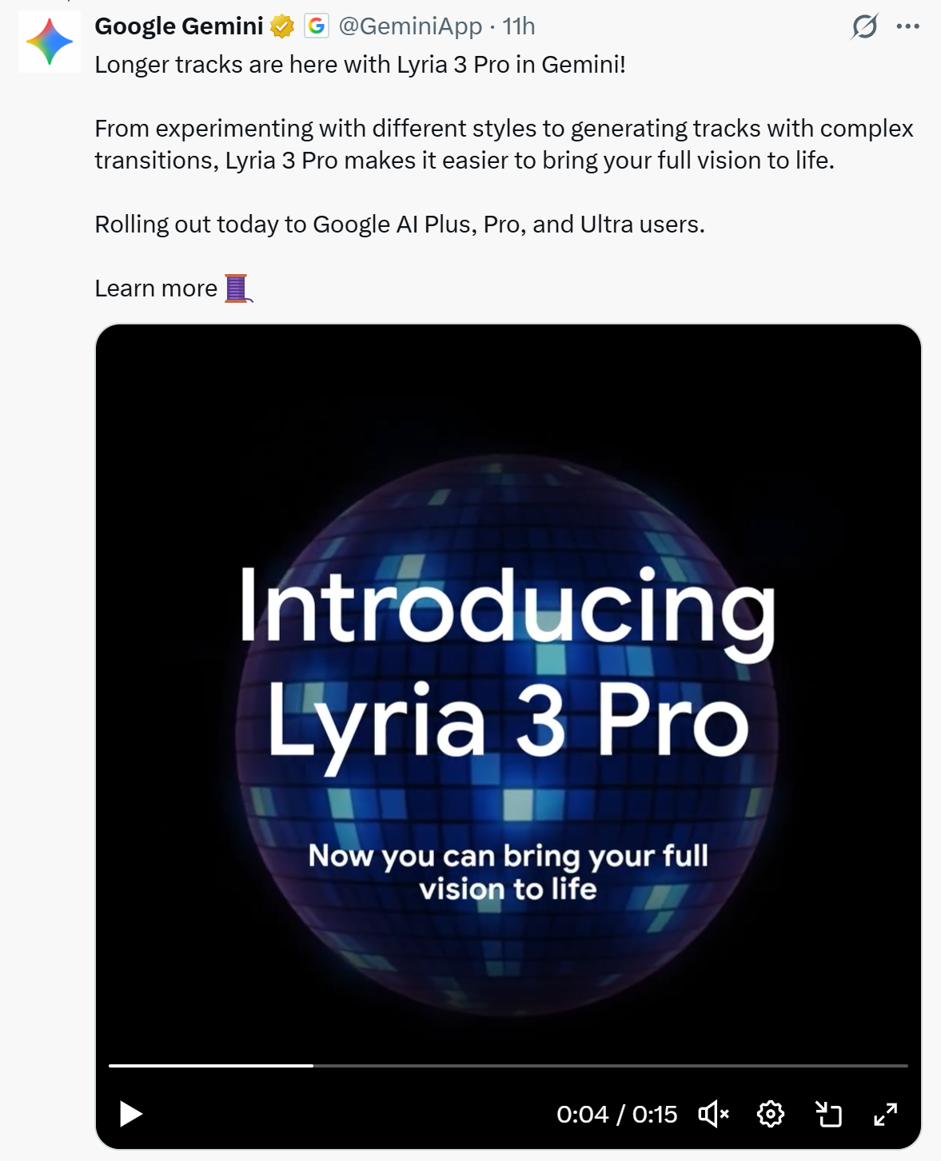Screen dimensions: 941x1161
Task: Unmute the video audio
Action: coord(713,1113)
